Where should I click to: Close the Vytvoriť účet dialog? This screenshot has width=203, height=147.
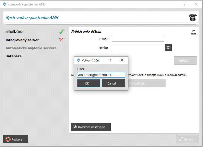[x=122, y=60]
